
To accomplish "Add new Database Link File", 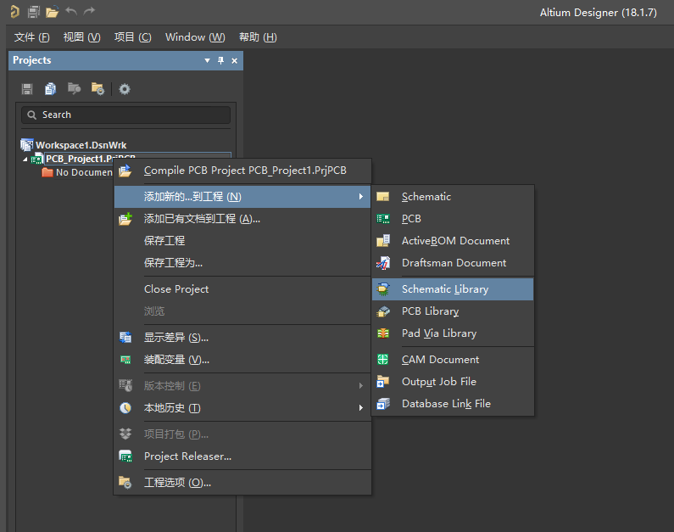I will pyautogui.click(x=453, y=404).
